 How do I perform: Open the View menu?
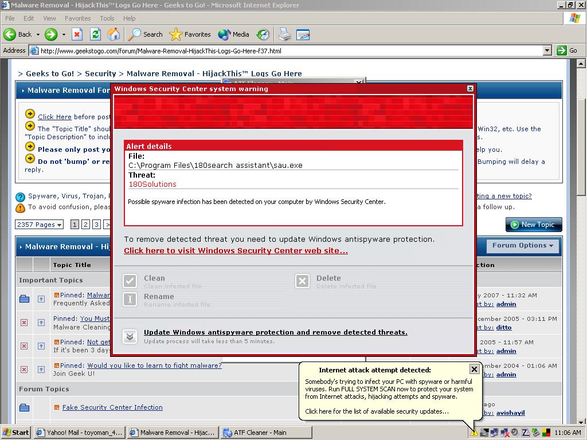49,18
